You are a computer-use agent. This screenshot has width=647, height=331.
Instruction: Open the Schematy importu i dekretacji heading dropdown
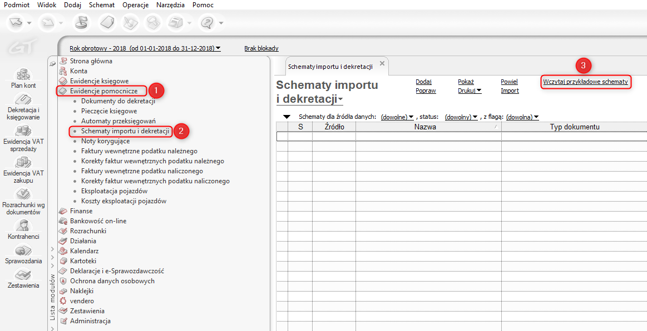(340, 101)
